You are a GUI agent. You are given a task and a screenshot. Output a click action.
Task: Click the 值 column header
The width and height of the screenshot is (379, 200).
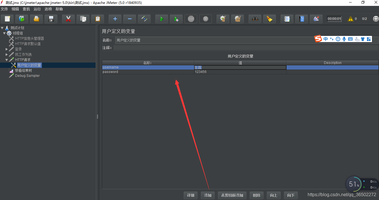click(x=240, y=63)
